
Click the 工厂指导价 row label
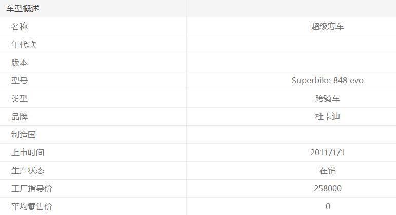[32, 189]
